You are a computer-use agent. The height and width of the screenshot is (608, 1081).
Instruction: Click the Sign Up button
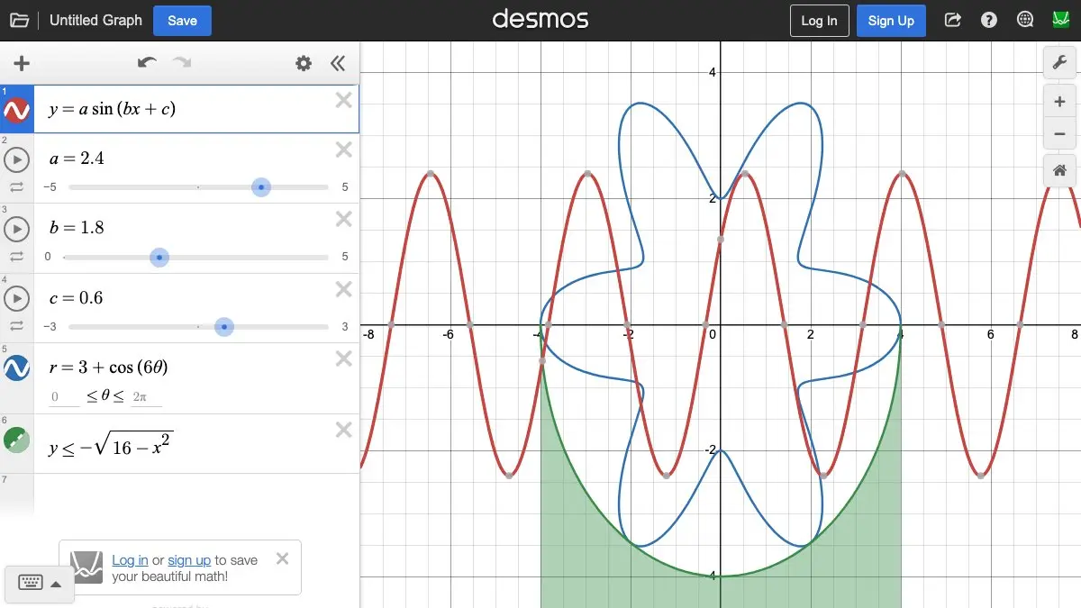[891, 21]
